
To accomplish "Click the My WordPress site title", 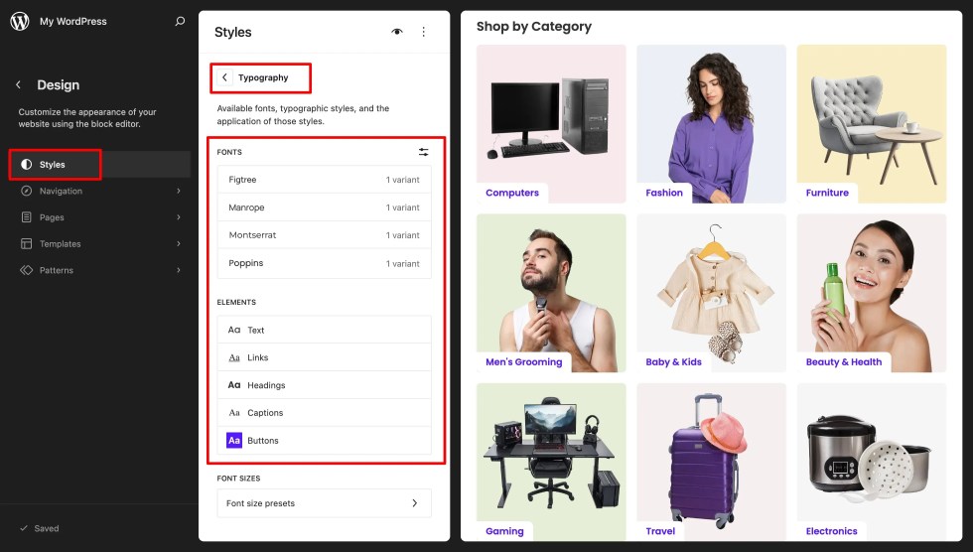I will coord(73,21).
